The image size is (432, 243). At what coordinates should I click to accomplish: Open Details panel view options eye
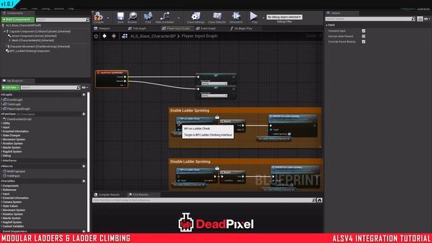pos(427,19)
